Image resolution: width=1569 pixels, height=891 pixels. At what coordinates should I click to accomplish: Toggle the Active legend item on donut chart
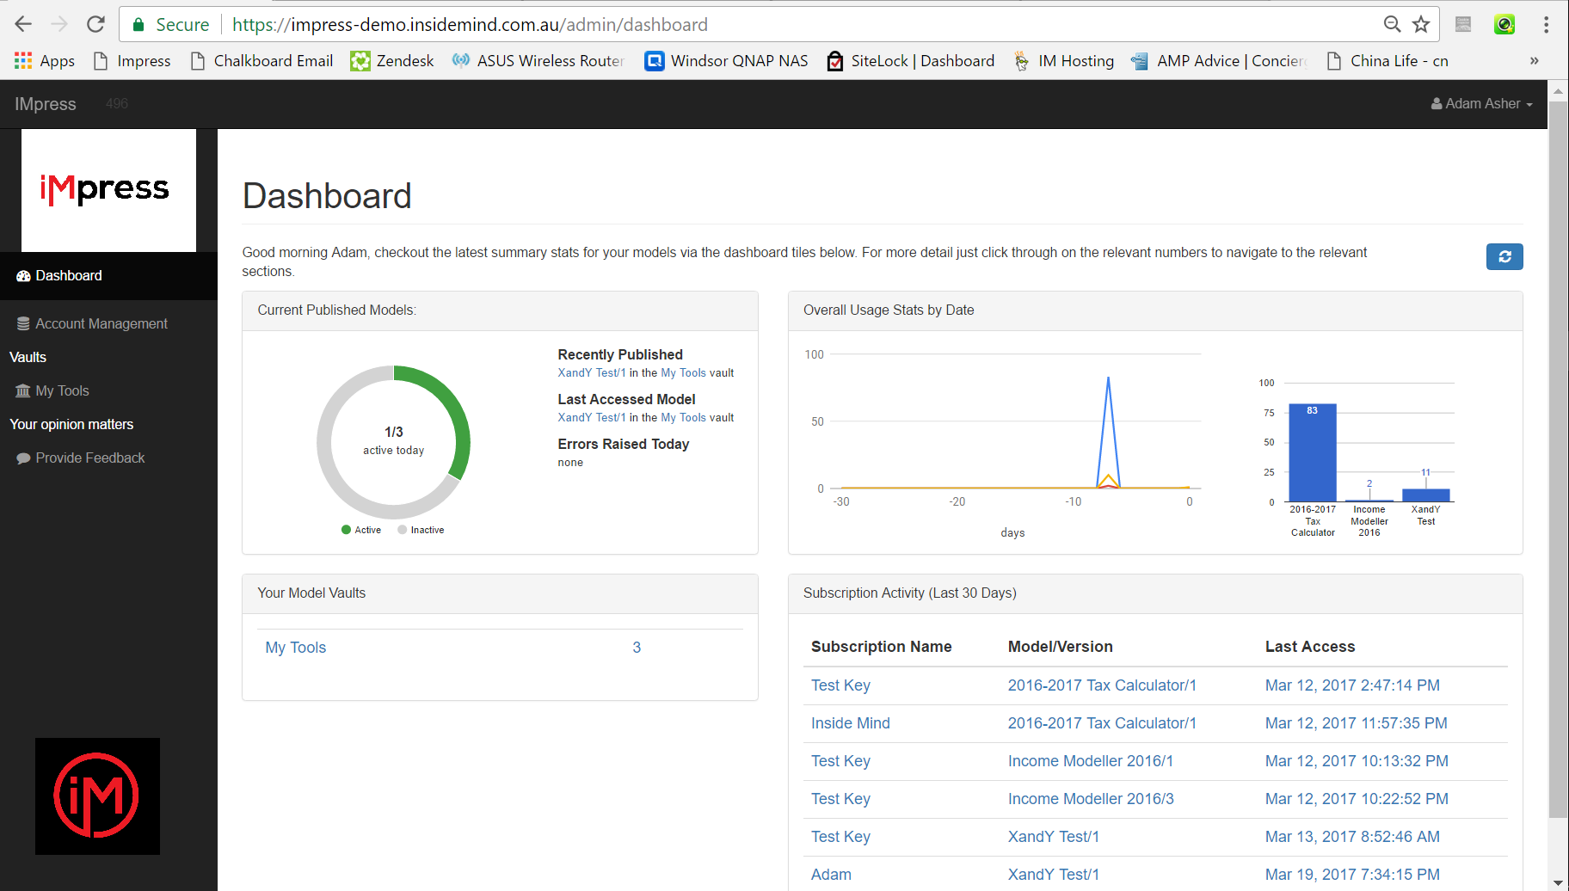pos(361,530)
